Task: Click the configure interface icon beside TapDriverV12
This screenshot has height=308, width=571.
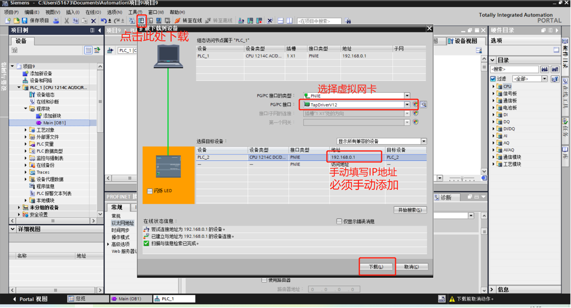Action: coord(415,105)
